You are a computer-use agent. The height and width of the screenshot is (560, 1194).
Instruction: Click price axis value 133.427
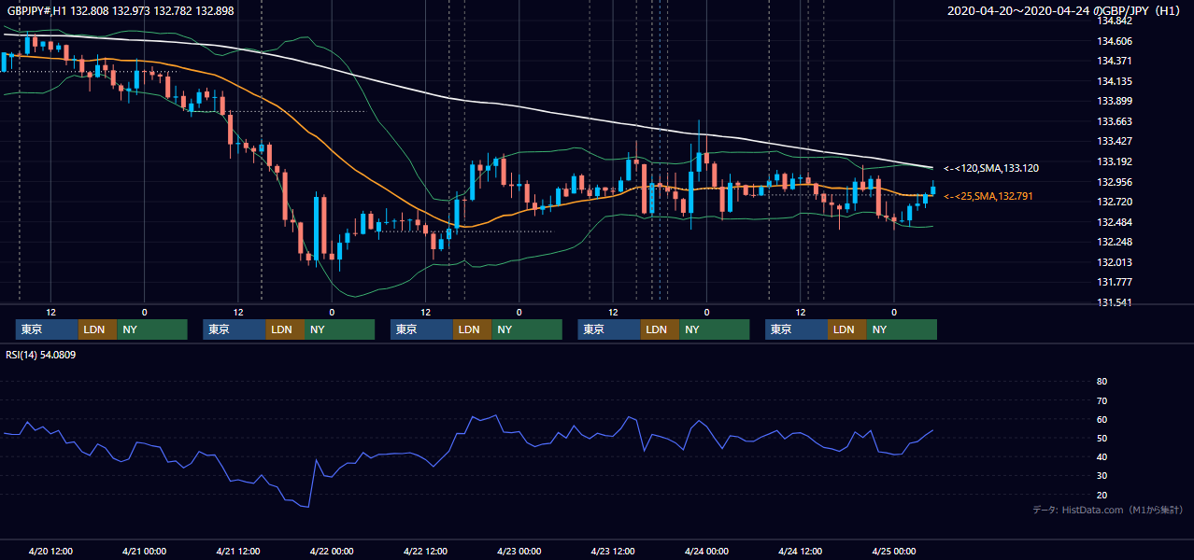[1114, 142]
